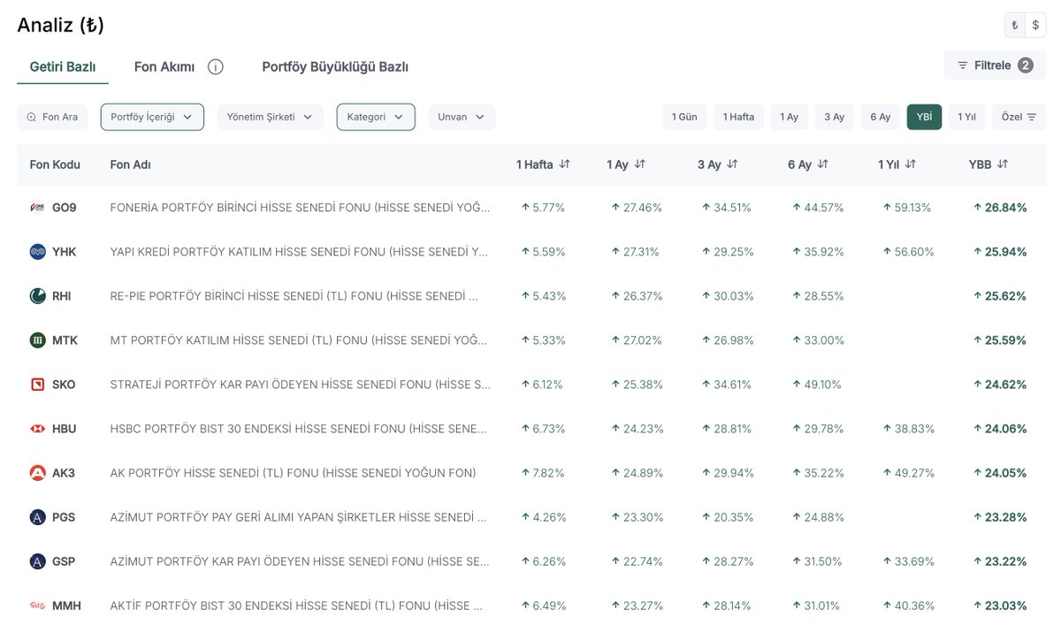1061x633 pixels.
Task: Click fund code PGS
Action: pos(64,517)
